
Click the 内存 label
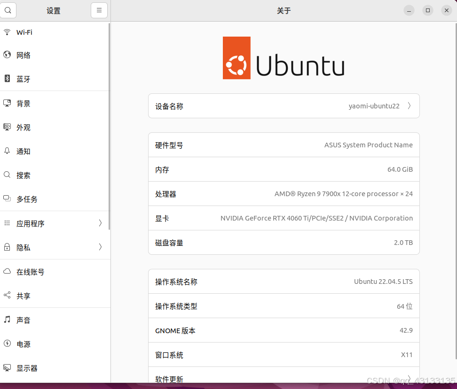click(x=162, y=169)
